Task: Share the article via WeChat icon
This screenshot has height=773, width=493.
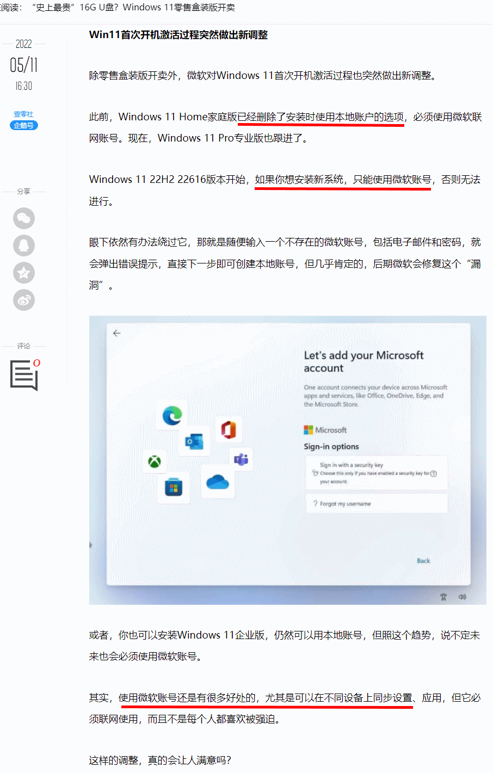Action: coord(24,218)
